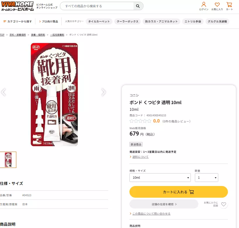Toggle add-to-favorites heart on product

coord(224,204)
